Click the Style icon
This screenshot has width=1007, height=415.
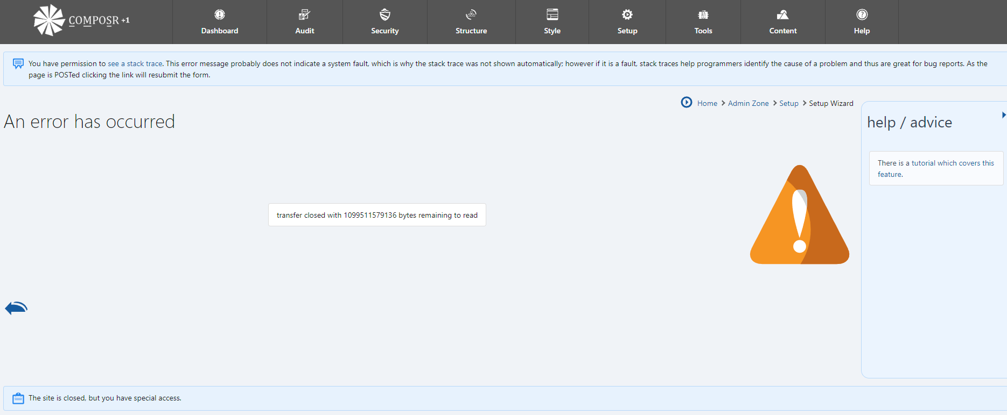pos(552,15)
